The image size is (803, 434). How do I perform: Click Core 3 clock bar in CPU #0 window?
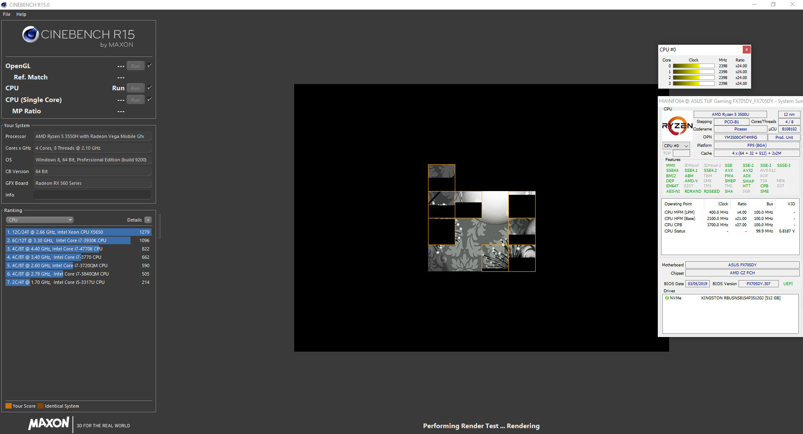tap(693, 84)
